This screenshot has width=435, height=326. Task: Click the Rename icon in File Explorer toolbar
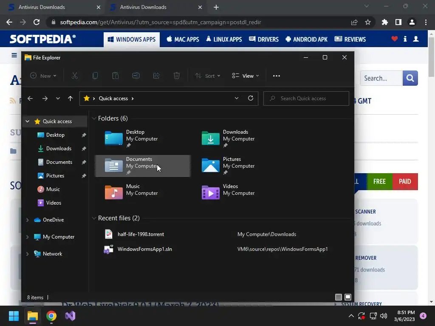[136, 76]
